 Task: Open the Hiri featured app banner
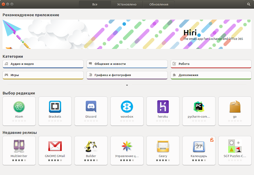(127, 34)
